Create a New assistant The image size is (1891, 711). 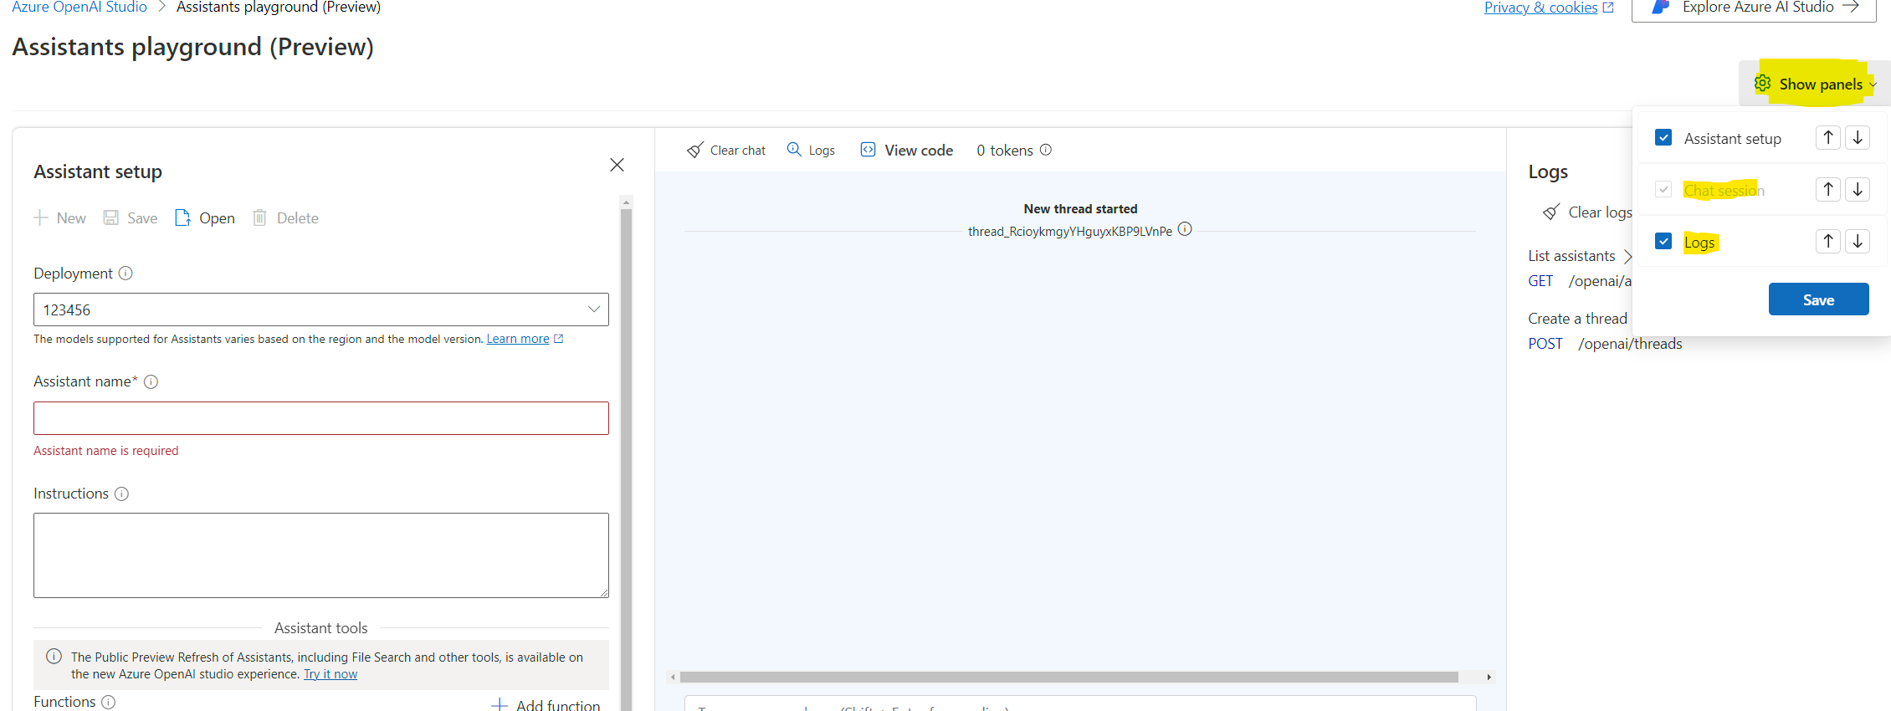click(59, 218)
